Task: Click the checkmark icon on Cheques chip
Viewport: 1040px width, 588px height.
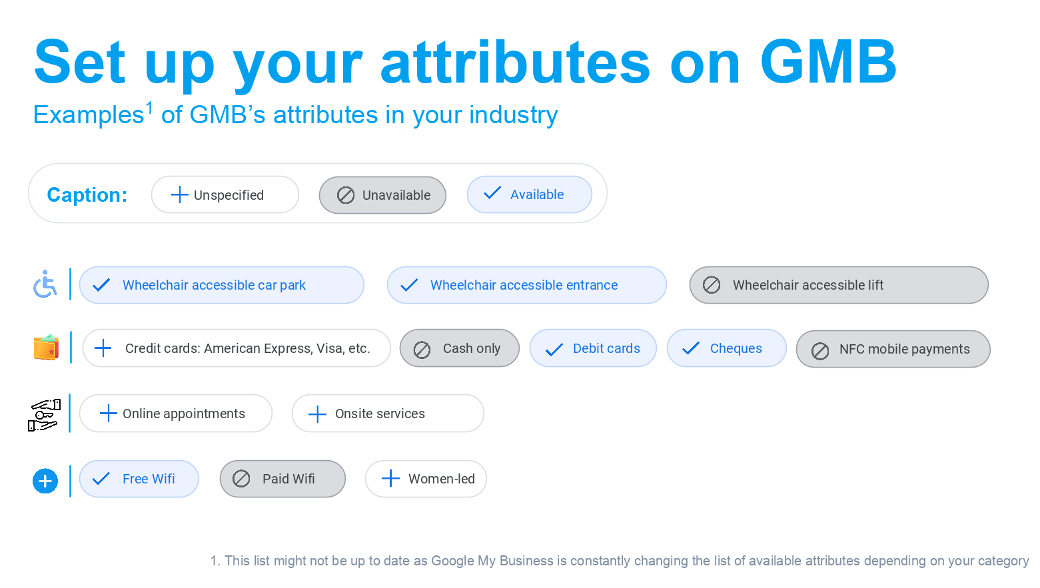Action: (691, 348)
